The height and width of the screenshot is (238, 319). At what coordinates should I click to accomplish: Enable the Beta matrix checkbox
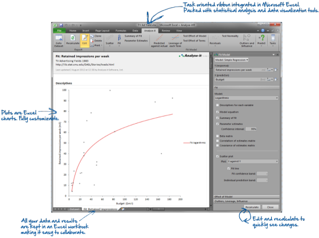pos(217,136)
